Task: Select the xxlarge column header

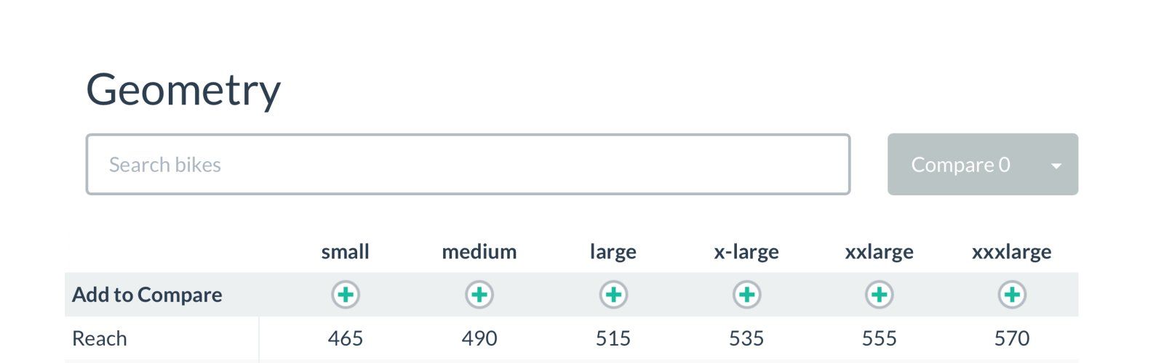Action: (879, 252)
